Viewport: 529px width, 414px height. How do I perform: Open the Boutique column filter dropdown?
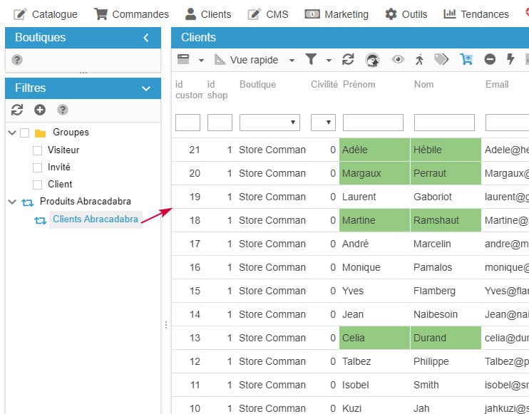click(x=269, y=123)
